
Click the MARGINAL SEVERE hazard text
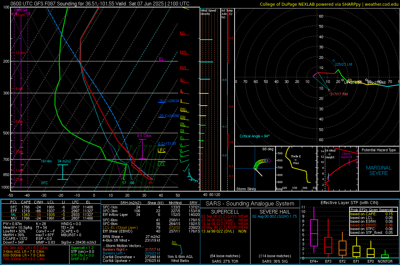(379, 171)
